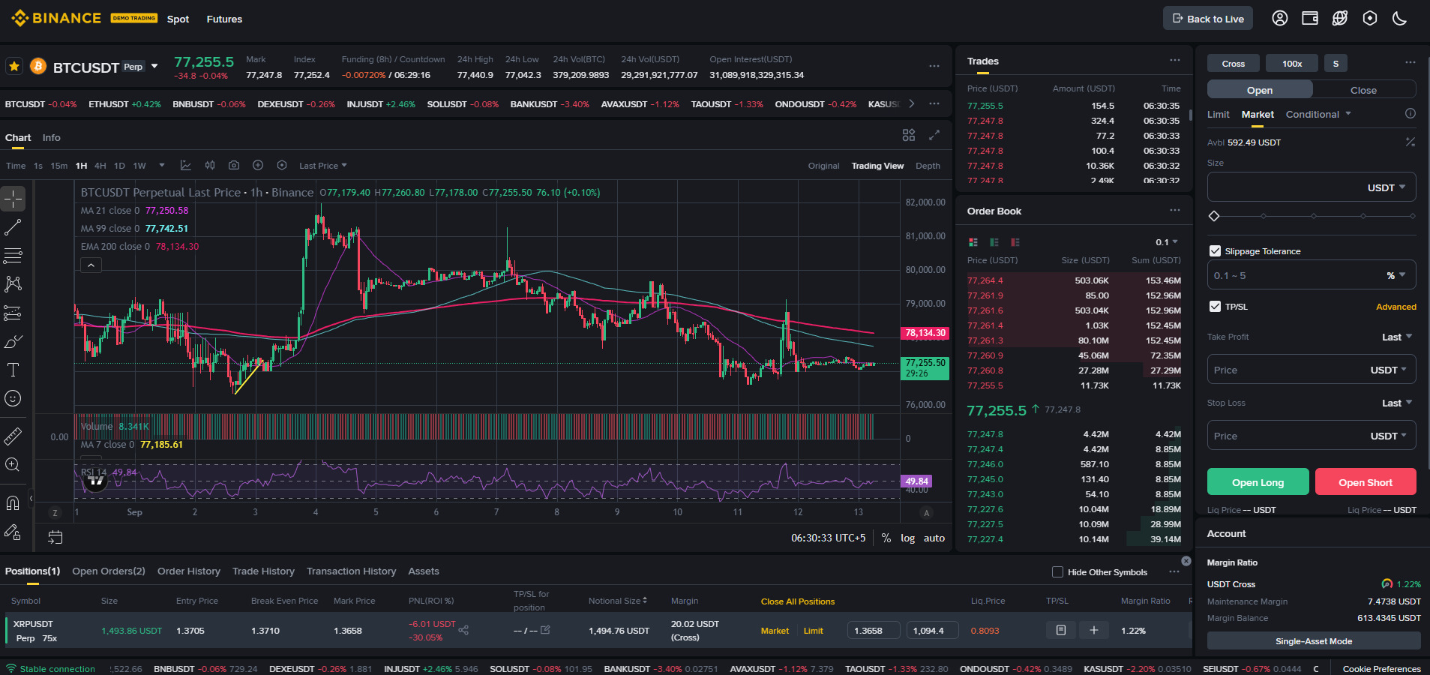
Task: Open BTCUSDT symbol selector dropdown
Action: coord(154,66)
